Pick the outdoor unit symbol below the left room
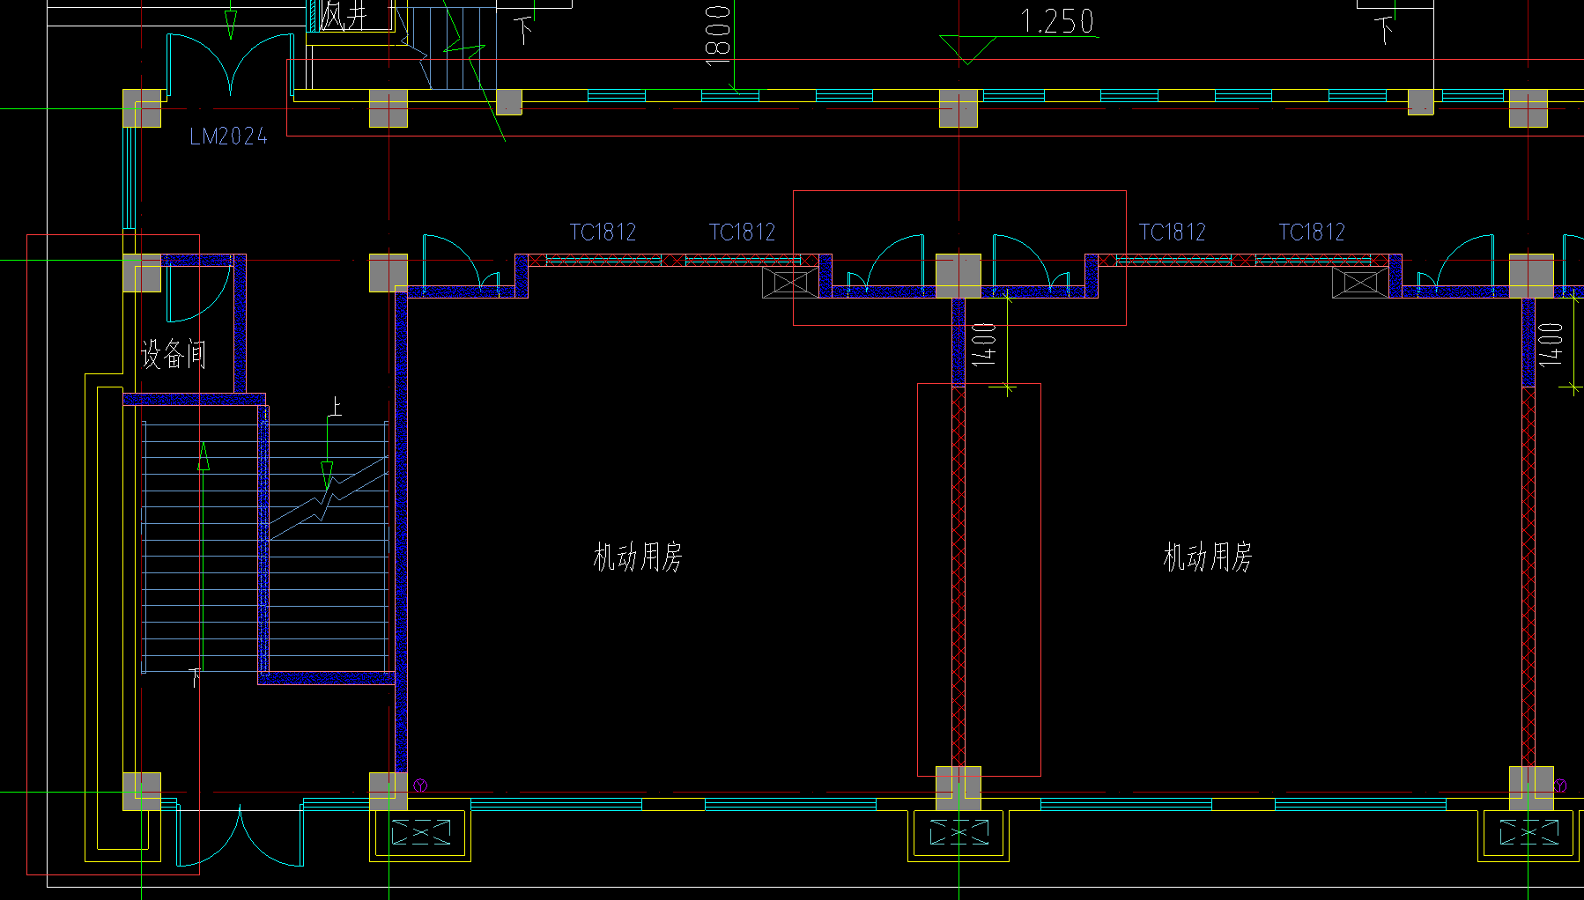Viewport: 1584px width, 900px height. pos(420,834)
